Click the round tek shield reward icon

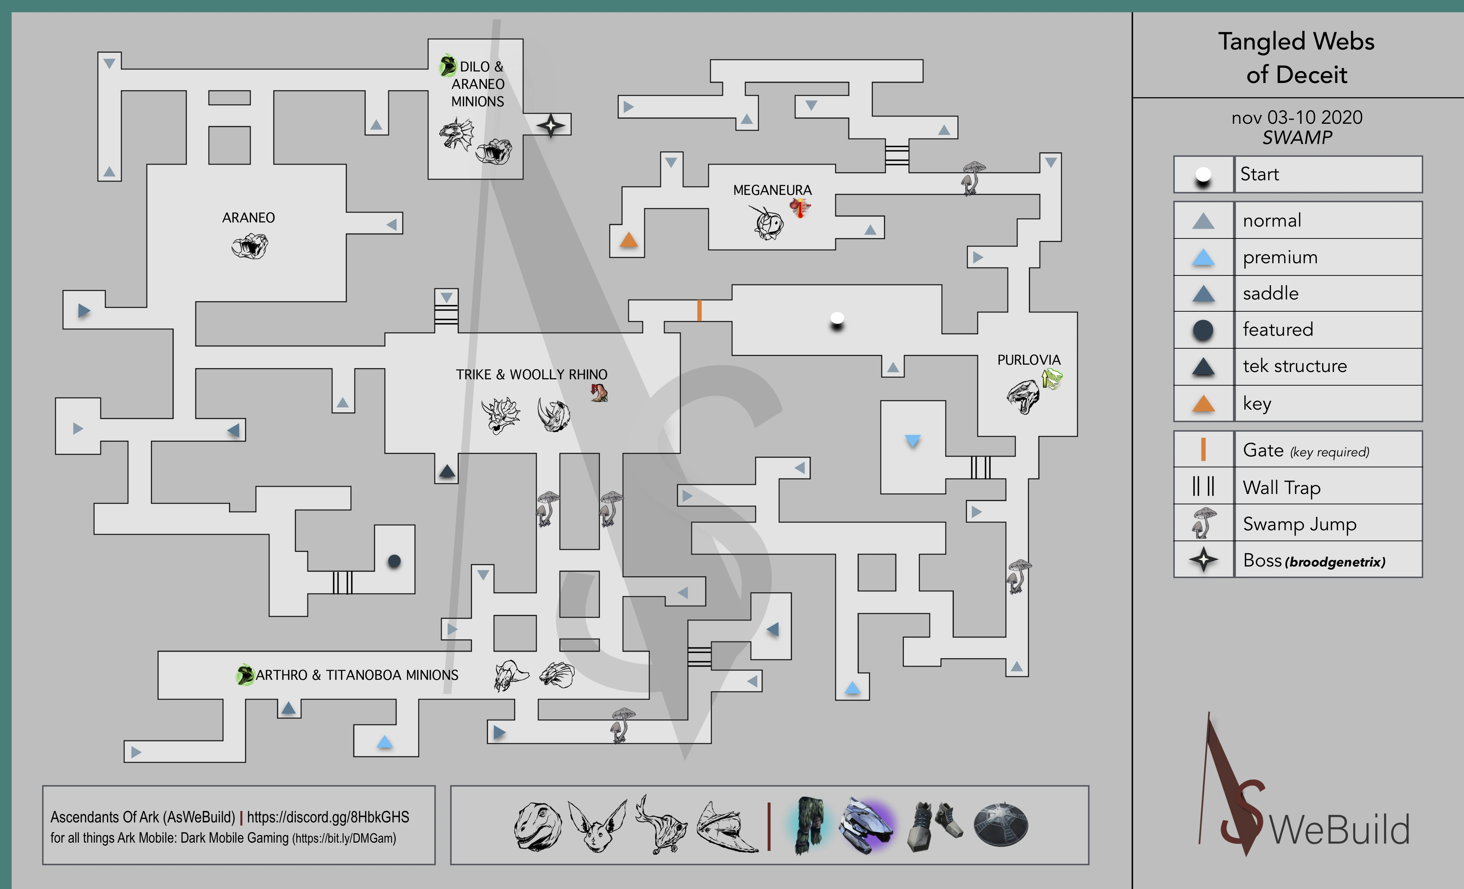1000,824
